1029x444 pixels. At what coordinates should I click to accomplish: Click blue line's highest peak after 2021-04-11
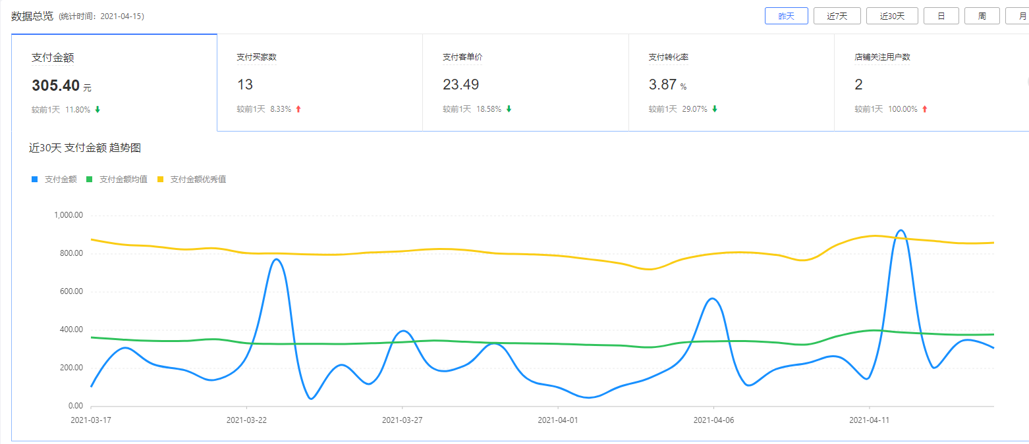(x=901, y=231)
